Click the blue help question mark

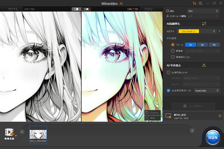219,31
